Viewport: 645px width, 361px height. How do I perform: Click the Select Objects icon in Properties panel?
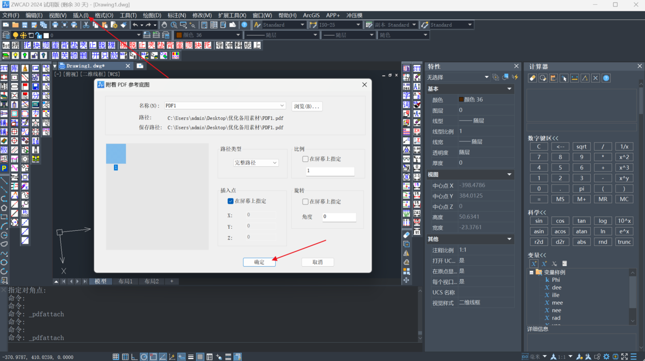click(x=505, y=77)
